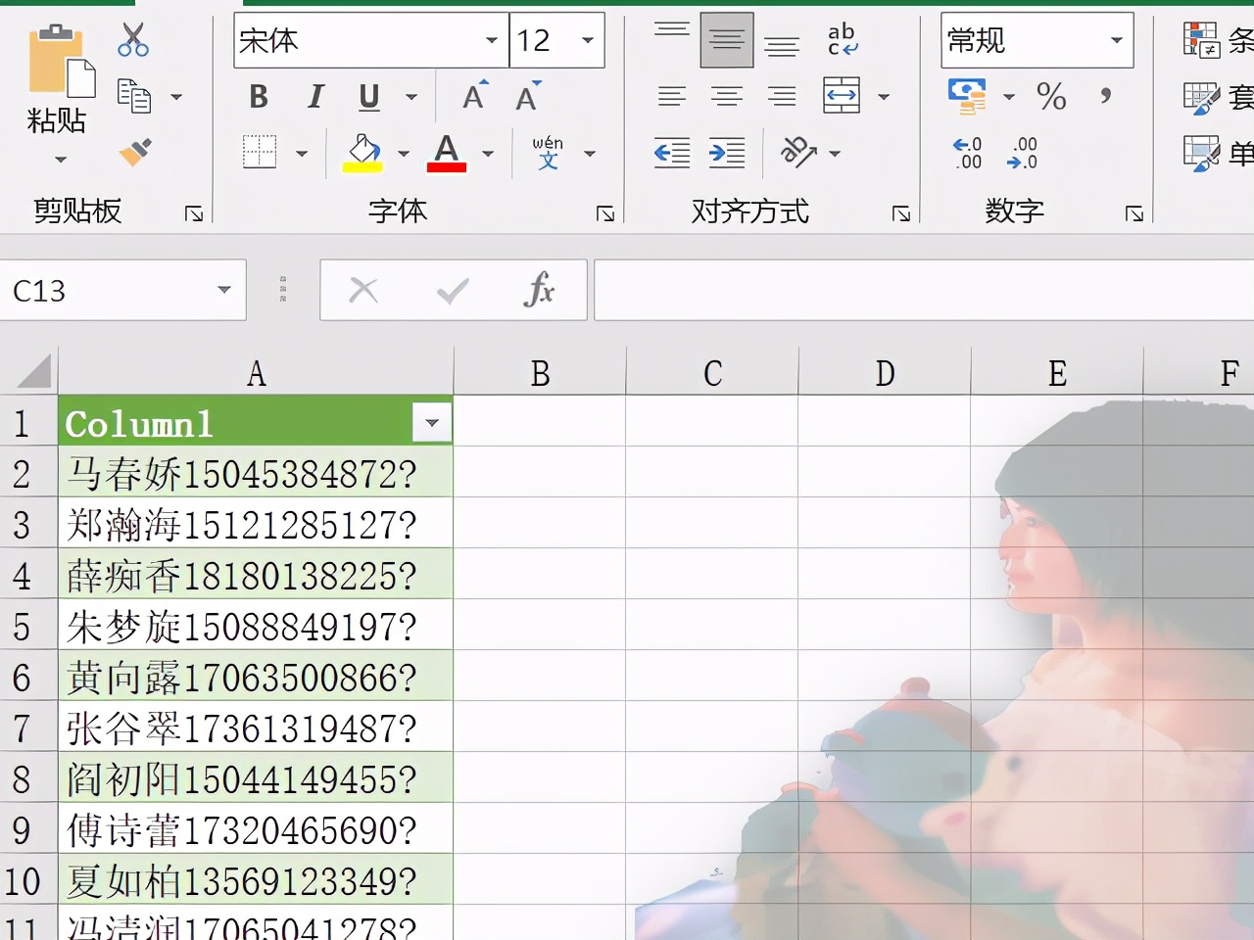
Task: Toggle Underline formatting
Action: [x=368, y=96]
